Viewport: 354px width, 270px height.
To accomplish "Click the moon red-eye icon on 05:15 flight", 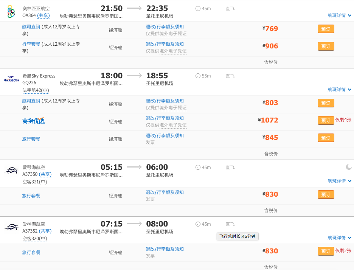I will pos(349,167).
